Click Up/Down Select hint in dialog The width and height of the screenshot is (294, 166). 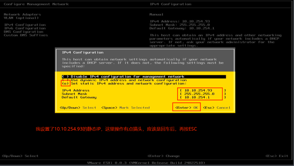[x=78, y=107]
